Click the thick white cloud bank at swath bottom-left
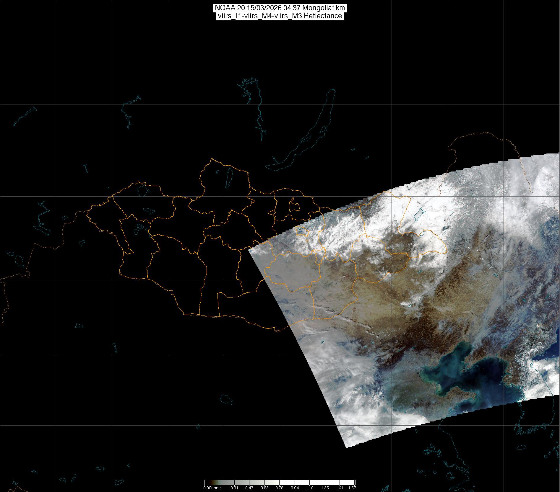 click(x=355, y=413)
